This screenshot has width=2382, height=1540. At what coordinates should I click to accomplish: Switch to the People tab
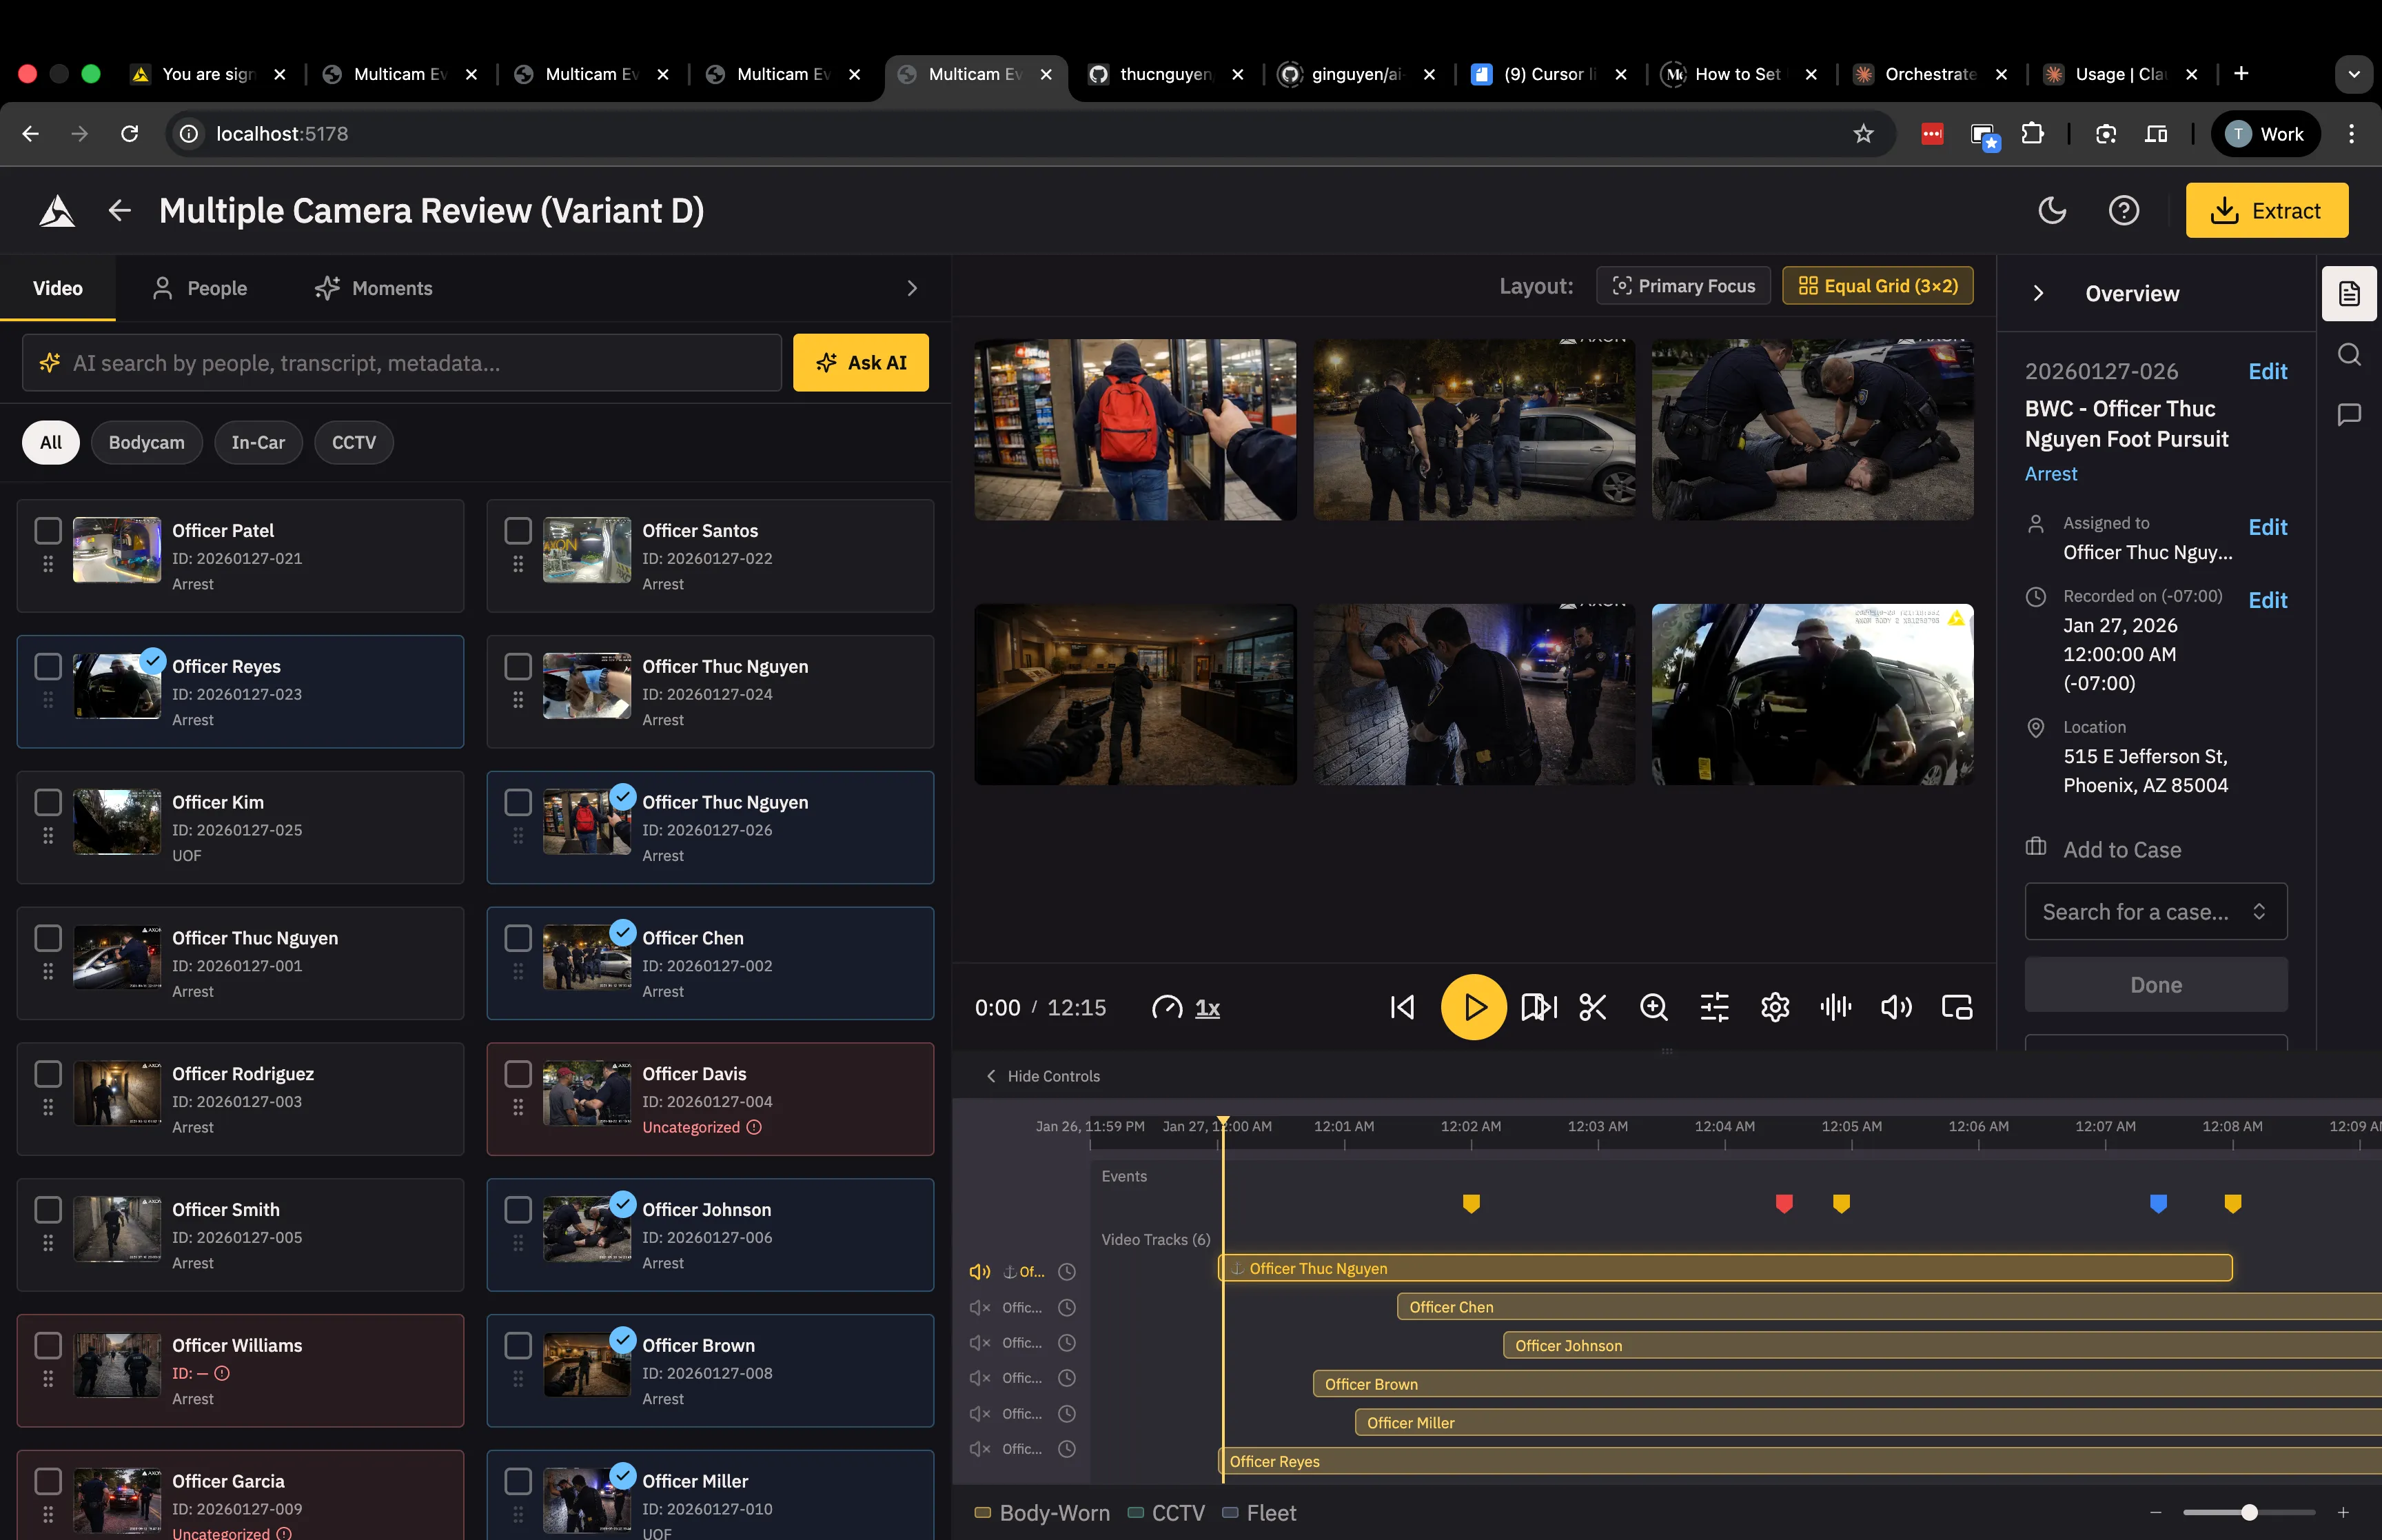[200, 288]
